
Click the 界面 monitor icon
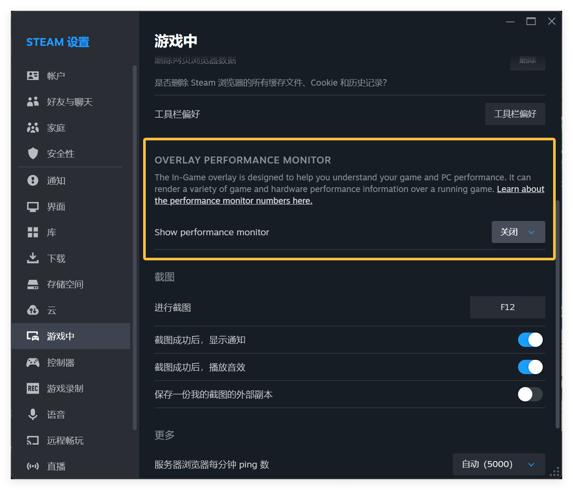33,207
